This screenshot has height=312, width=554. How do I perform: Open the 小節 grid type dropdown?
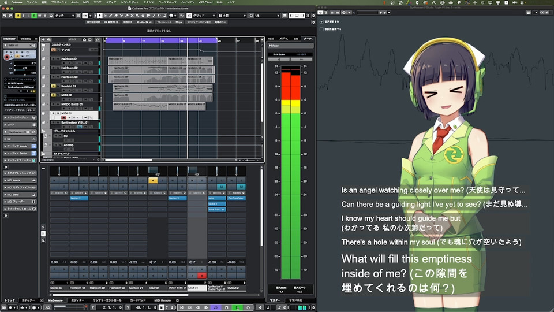[232, 16]
